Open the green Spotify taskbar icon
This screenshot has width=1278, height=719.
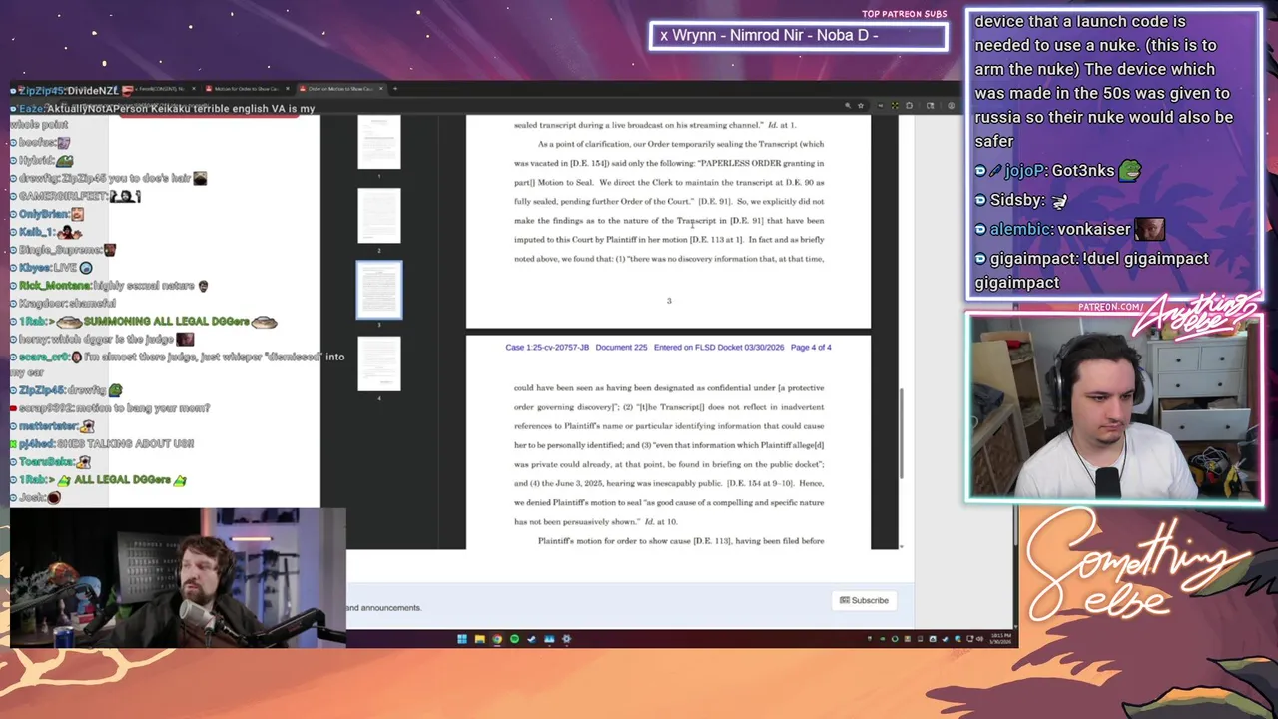tap(514, 639)
